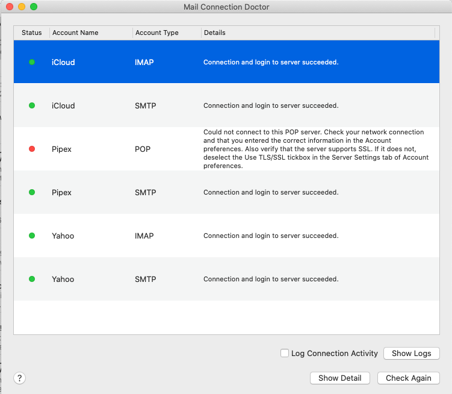Sort by the Account Name column header
Viewport: 452px width, 394px height.
75,33
